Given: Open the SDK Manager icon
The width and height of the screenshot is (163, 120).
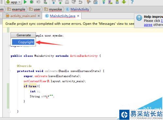Looking at the screenshot, I should 117,2.
